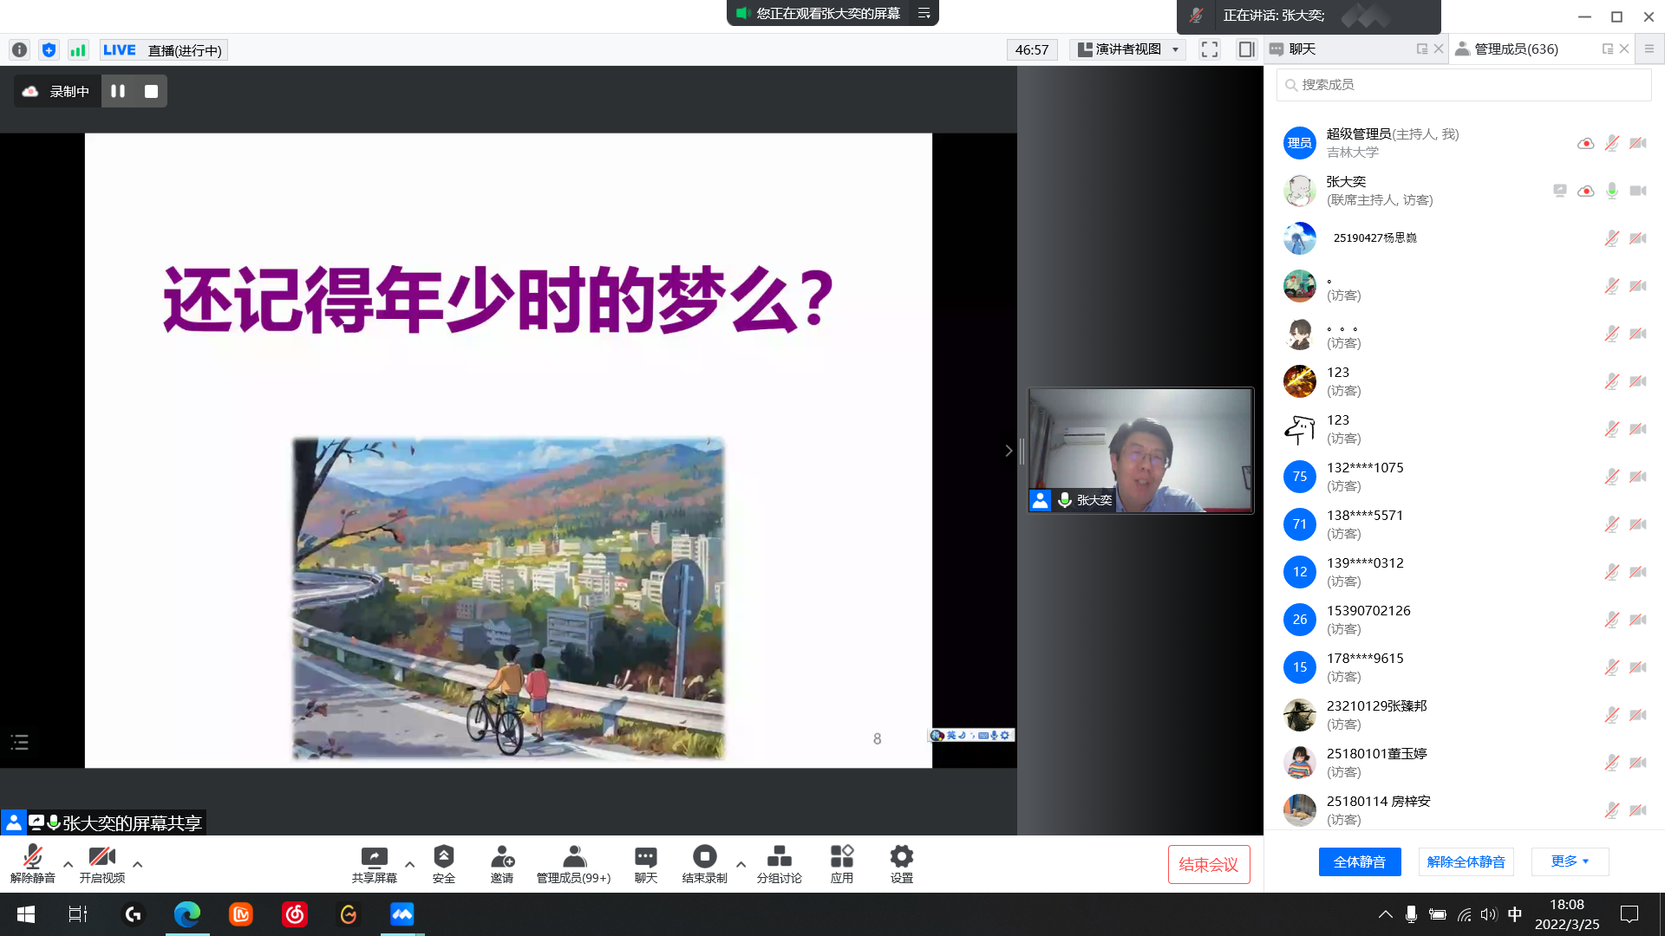
Task: Expand recording options arrow beside 结束录制
Action: pyautogui.click(x=741, y=864)
